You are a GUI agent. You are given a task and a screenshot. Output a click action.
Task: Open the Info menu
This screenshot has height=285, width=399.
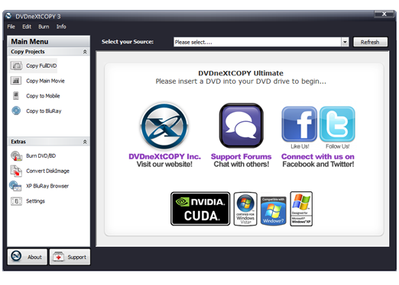tap(61, 27)
